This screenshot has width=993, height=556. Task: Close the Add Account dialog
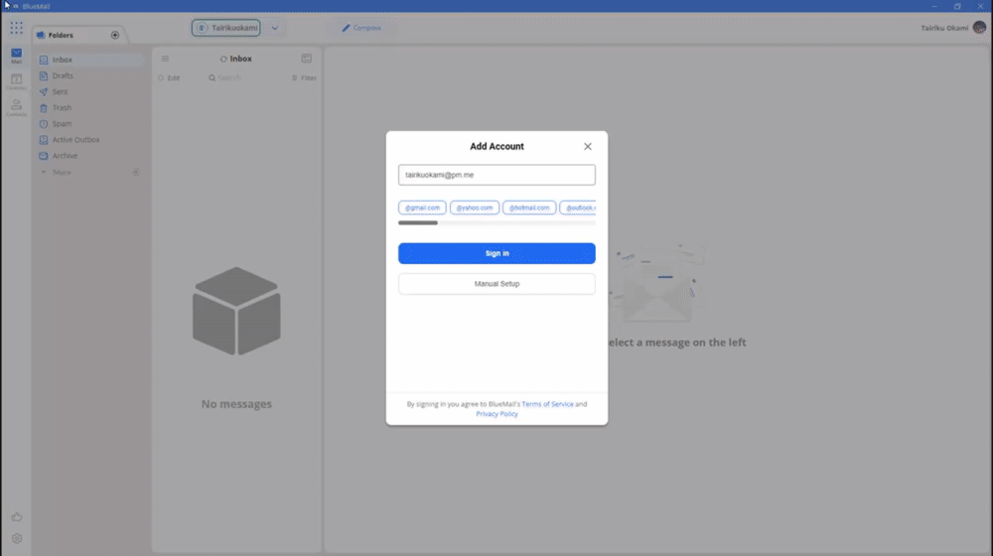click(588, 146)
